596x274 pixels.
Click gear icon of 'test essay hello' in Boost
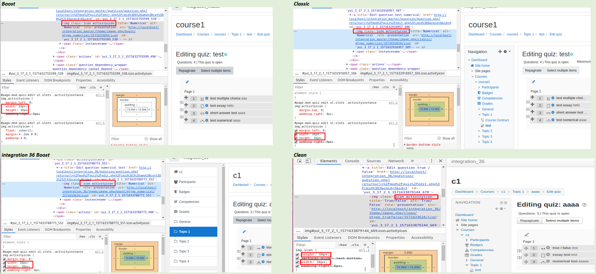click(207, 106)
